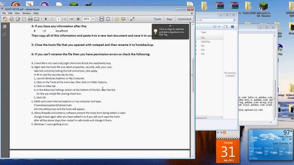Click the greyed Save disk icon
The width and height of the screenshot is (294, 165).
[x=24, y=19]
